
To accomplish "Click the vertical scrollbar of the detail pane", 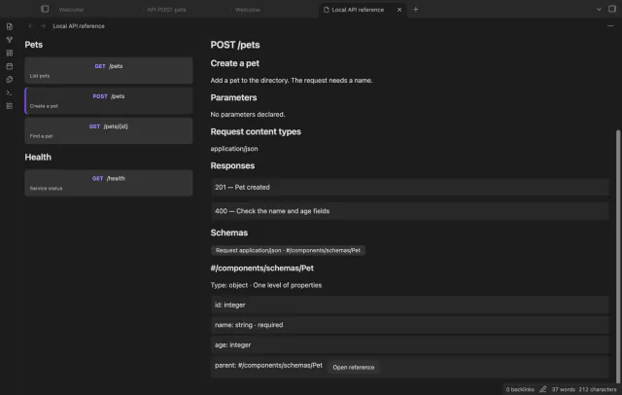I will click(x=618, y=256).
